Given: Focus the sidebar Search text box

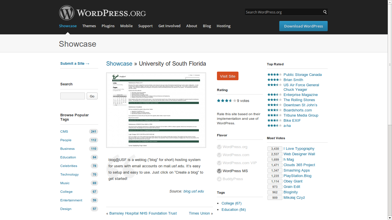Looking at the screenshot, I should click(x=73, y=96).
